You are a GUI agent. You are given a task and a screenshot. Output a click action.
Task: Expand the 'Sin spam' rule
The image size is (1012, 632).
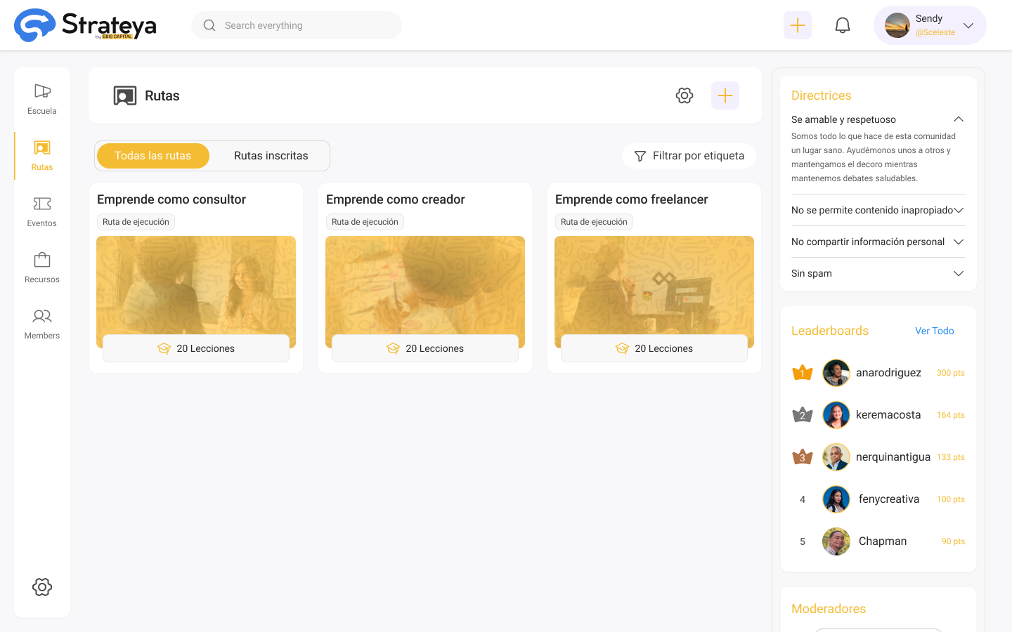pos(959,273)
